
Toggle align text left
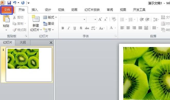pyautogui.click(x=122, y=28)
